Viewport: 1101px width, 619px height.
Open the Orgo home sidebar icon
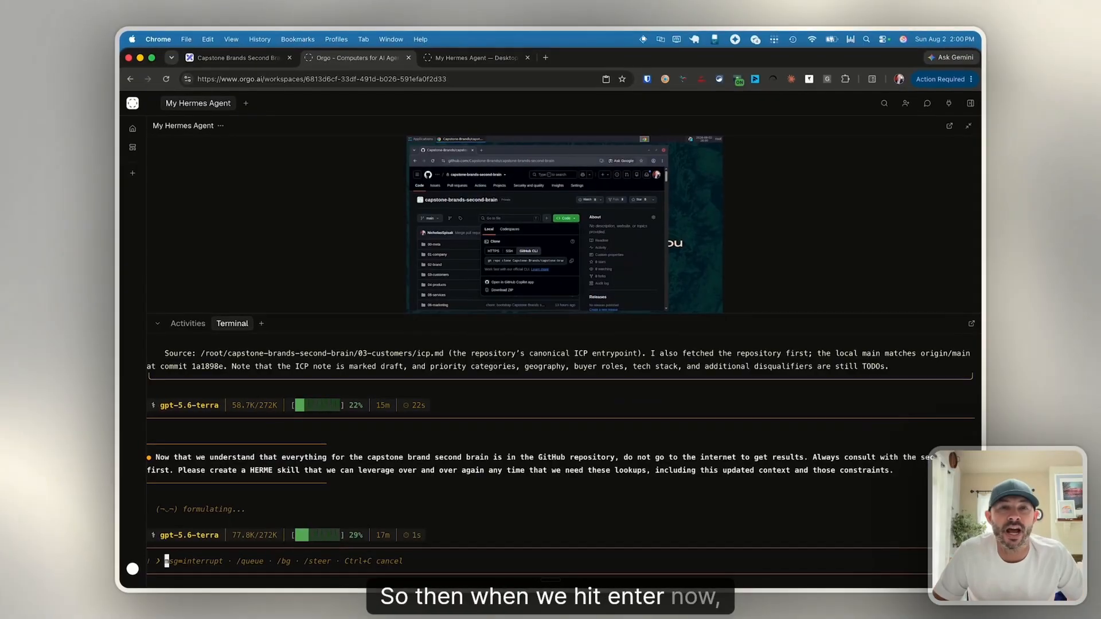coord(132,128)
